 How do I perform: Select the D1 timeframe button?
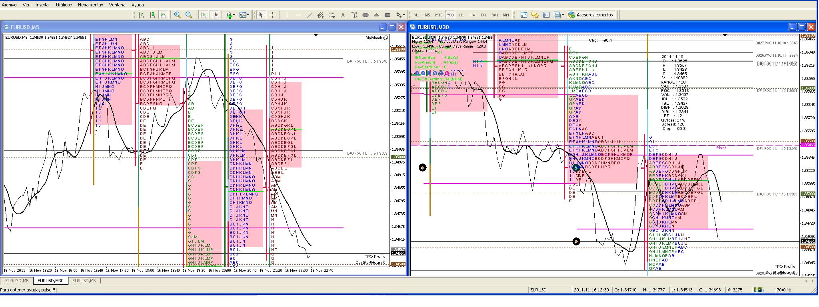pos(483,15)
